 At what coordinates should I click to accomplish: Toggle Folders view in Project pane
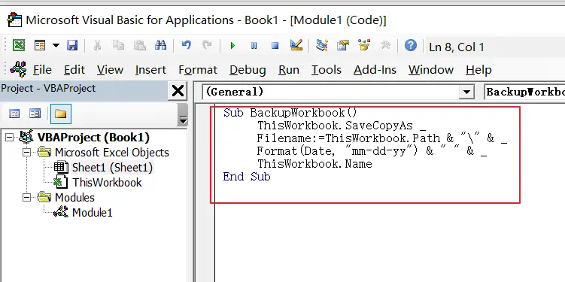pos(60,114)
